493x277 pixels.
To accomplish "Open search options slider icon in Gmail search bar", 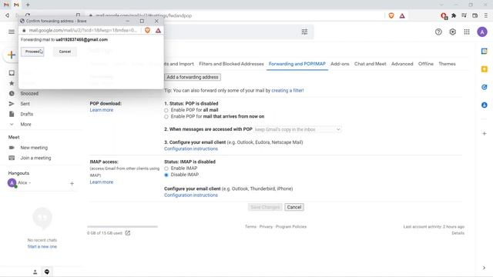I will point(304,32).
